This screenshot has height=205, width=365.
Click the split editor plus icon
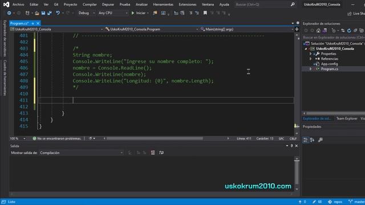pos(297,29)
